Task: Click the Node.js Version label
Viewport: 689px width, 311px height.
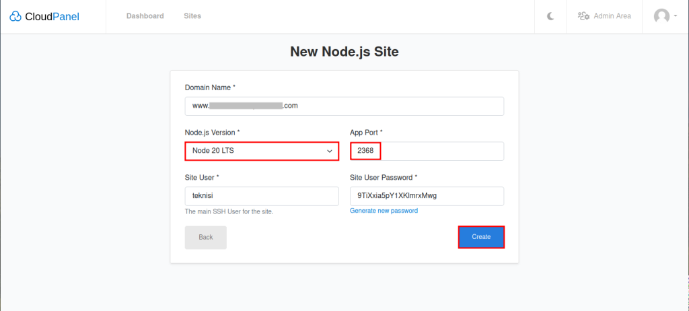Action: coord(212,133)
